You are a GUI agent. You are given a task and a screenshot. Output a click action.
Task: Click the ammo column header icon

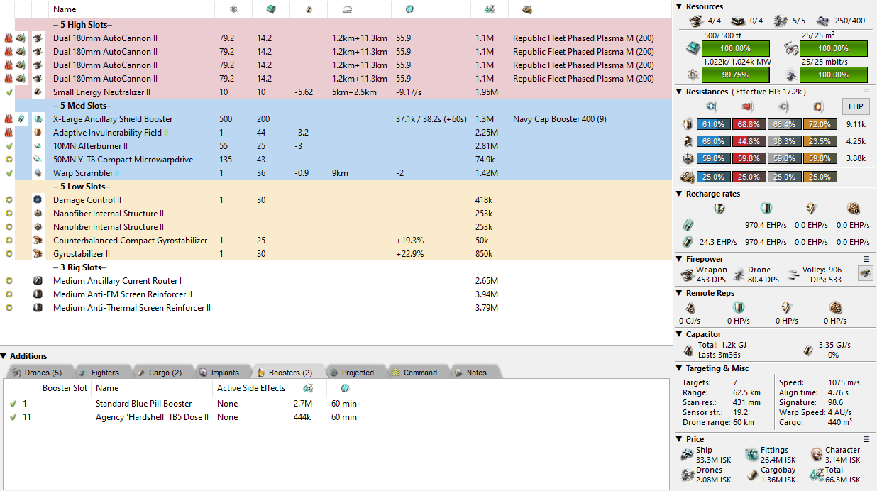click(x=526, y=9)
